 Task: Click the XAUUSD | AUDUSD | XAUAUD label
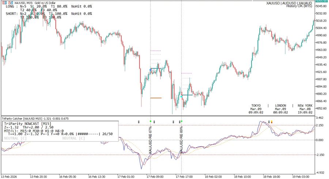[x=289, y=3]
